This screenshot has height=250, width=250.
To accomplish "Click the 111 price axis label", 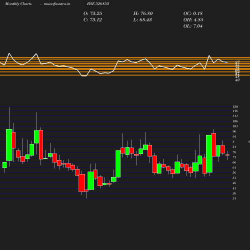I will click(x=235, y=116).
